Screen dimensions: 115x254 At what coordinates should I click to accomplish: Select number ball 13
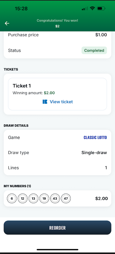pos(33,198)
